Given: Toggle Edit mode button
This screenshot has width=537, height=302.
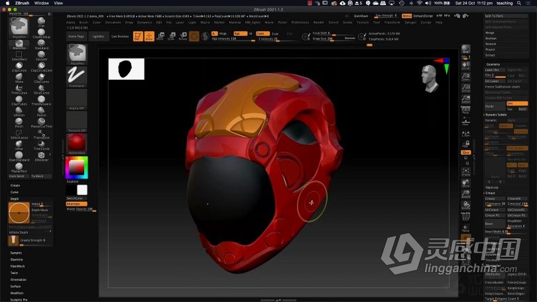Looking at the screenshot, I should coord(138,36).
